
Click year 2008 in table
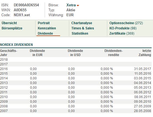(4, 106)
